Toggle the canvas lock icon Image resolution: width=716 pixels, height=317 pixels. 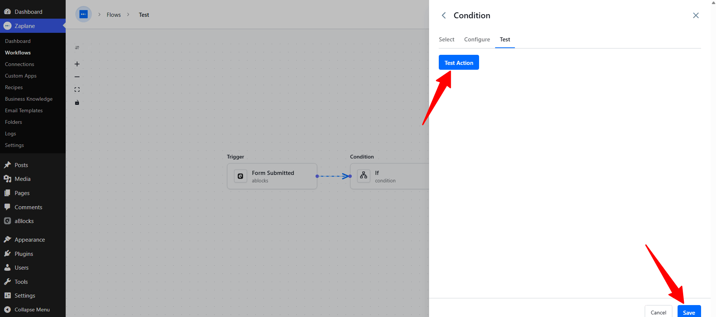(x=77, y=103)
